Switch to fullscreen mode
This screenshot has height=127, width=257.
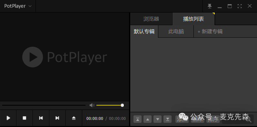(x=240, y=6)
